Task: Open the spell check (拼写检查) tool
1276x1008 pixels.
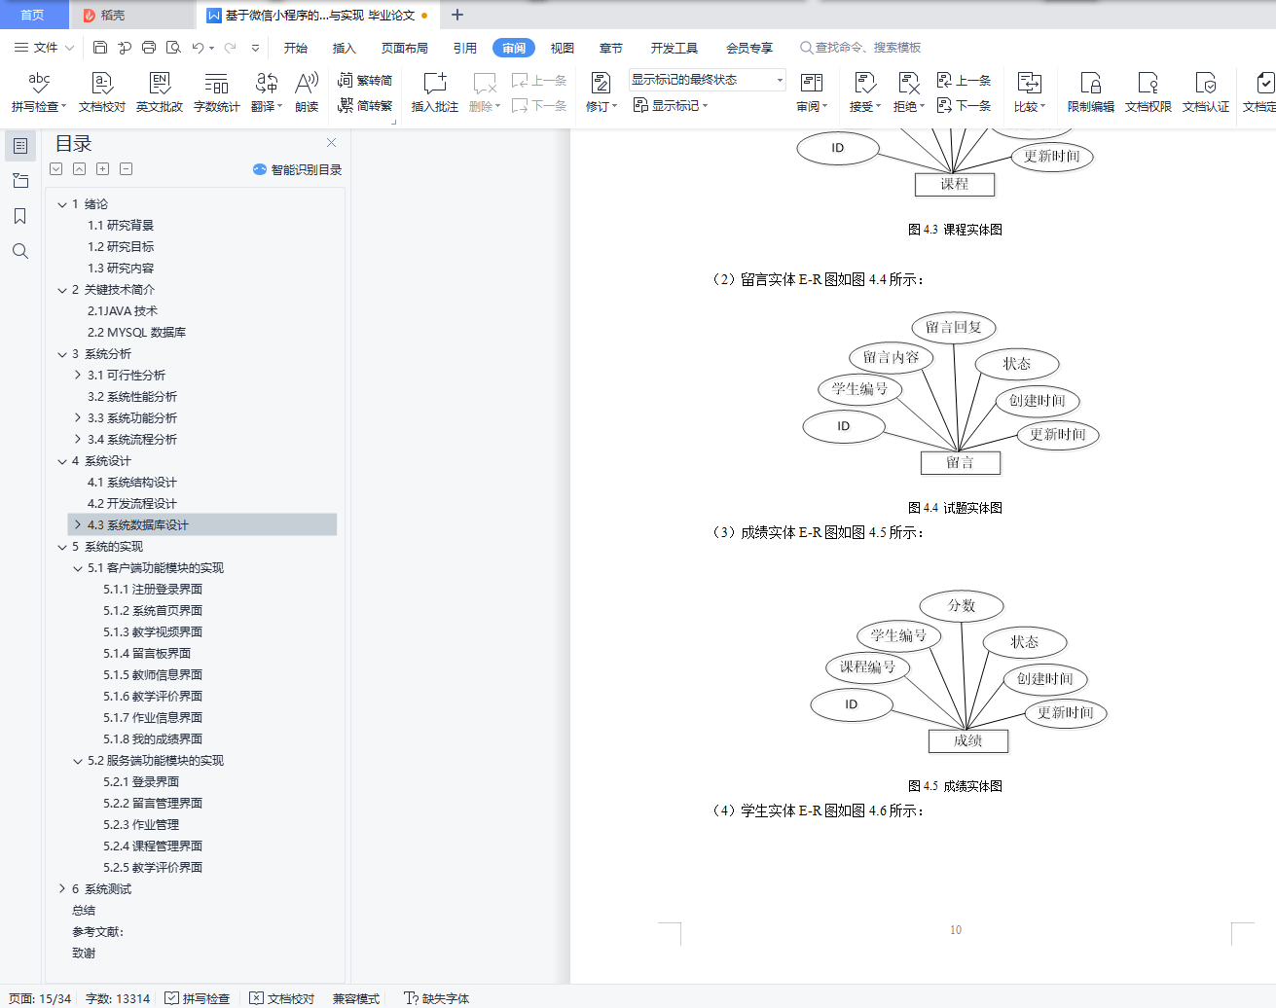Action: [x=39, y=92]
